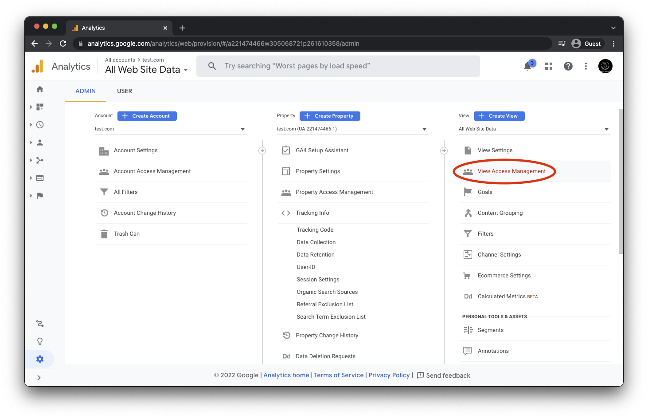
Task: Click the Create View button
Action: coord(499,116)
